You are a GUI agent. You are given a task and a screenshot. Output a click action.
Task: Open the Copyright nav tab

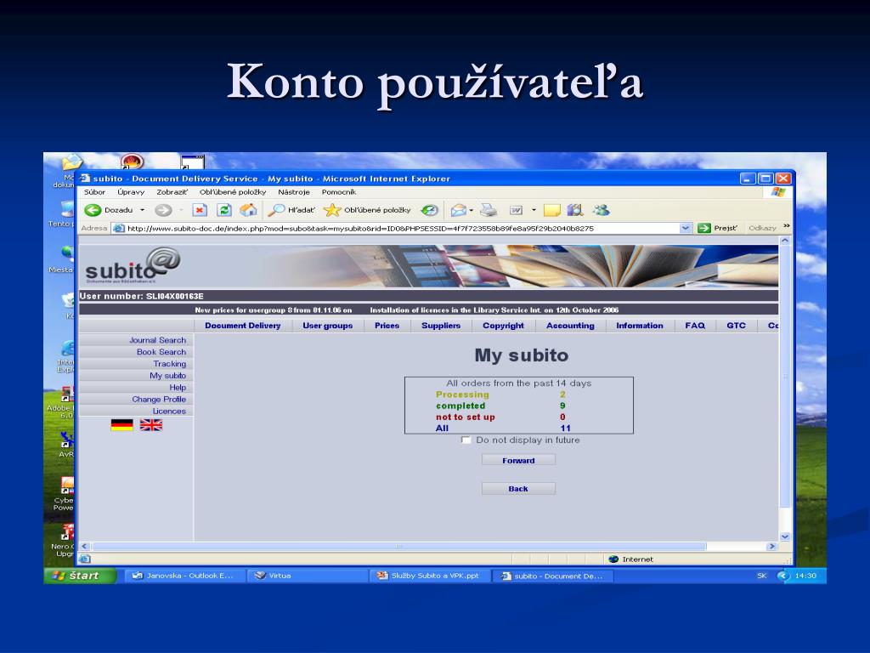coord(503,326)
